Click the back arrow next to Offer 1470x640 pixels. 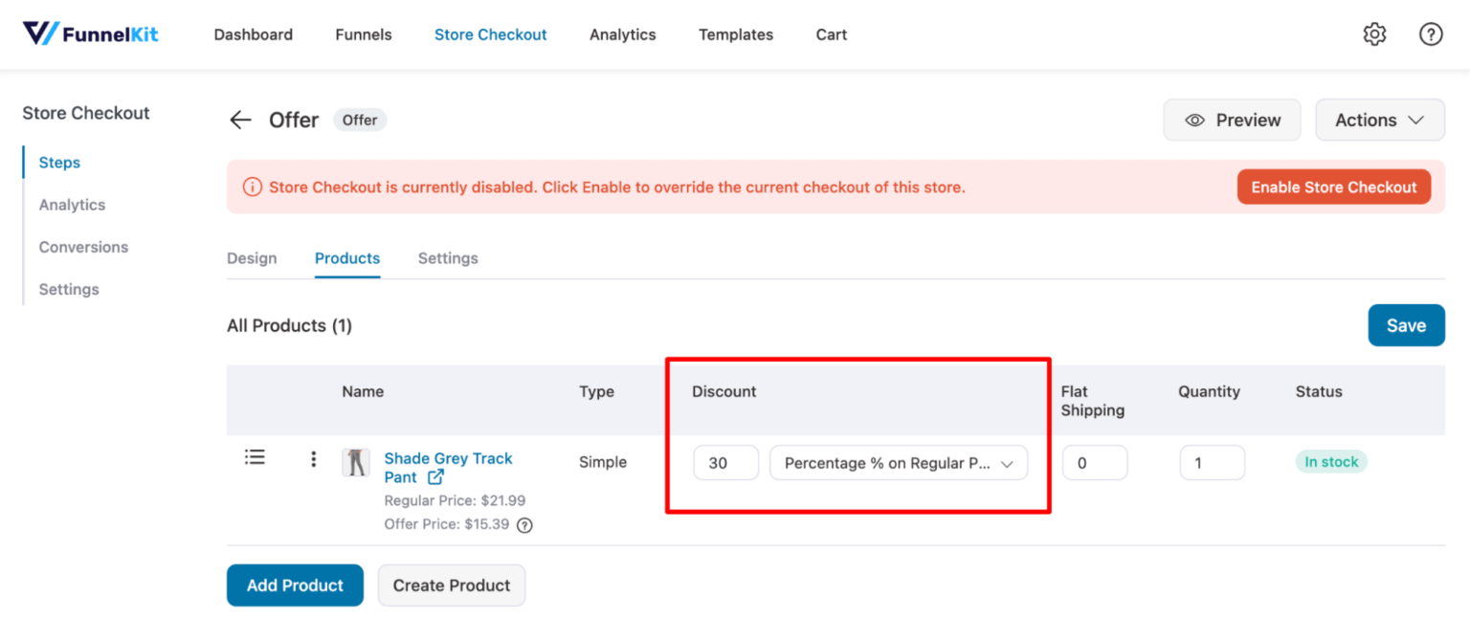(240, 119)
